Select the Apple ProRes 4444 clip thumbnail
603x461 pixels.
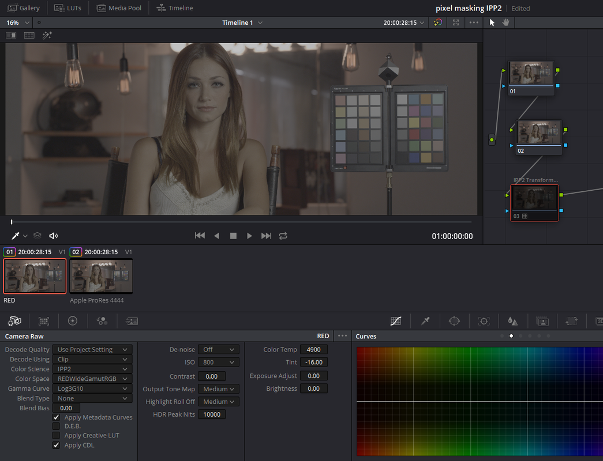[x=101, y=276]
